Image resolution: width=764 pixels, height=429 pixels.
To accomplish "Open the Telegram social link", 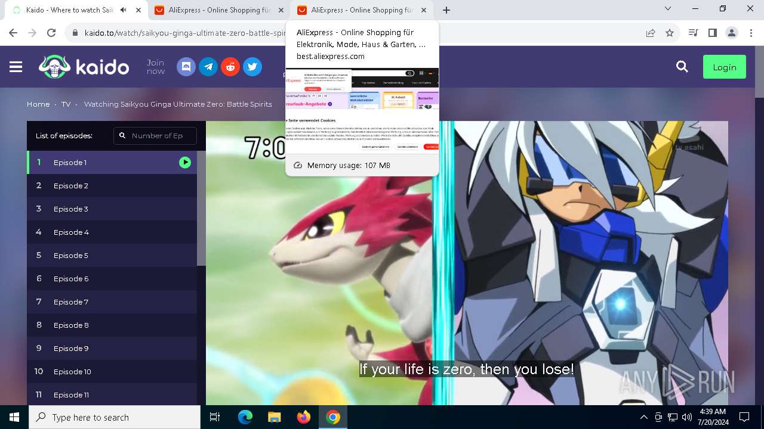I will 208,67.
